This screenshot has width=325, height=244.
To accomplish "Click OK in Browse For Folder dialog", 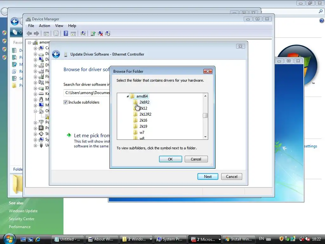I will (x=170, y=159).
